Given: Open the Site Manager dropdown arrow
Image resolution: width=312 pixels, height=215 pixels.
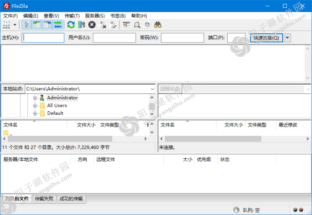Looking at the screenshot, I should tap(15, 25).
